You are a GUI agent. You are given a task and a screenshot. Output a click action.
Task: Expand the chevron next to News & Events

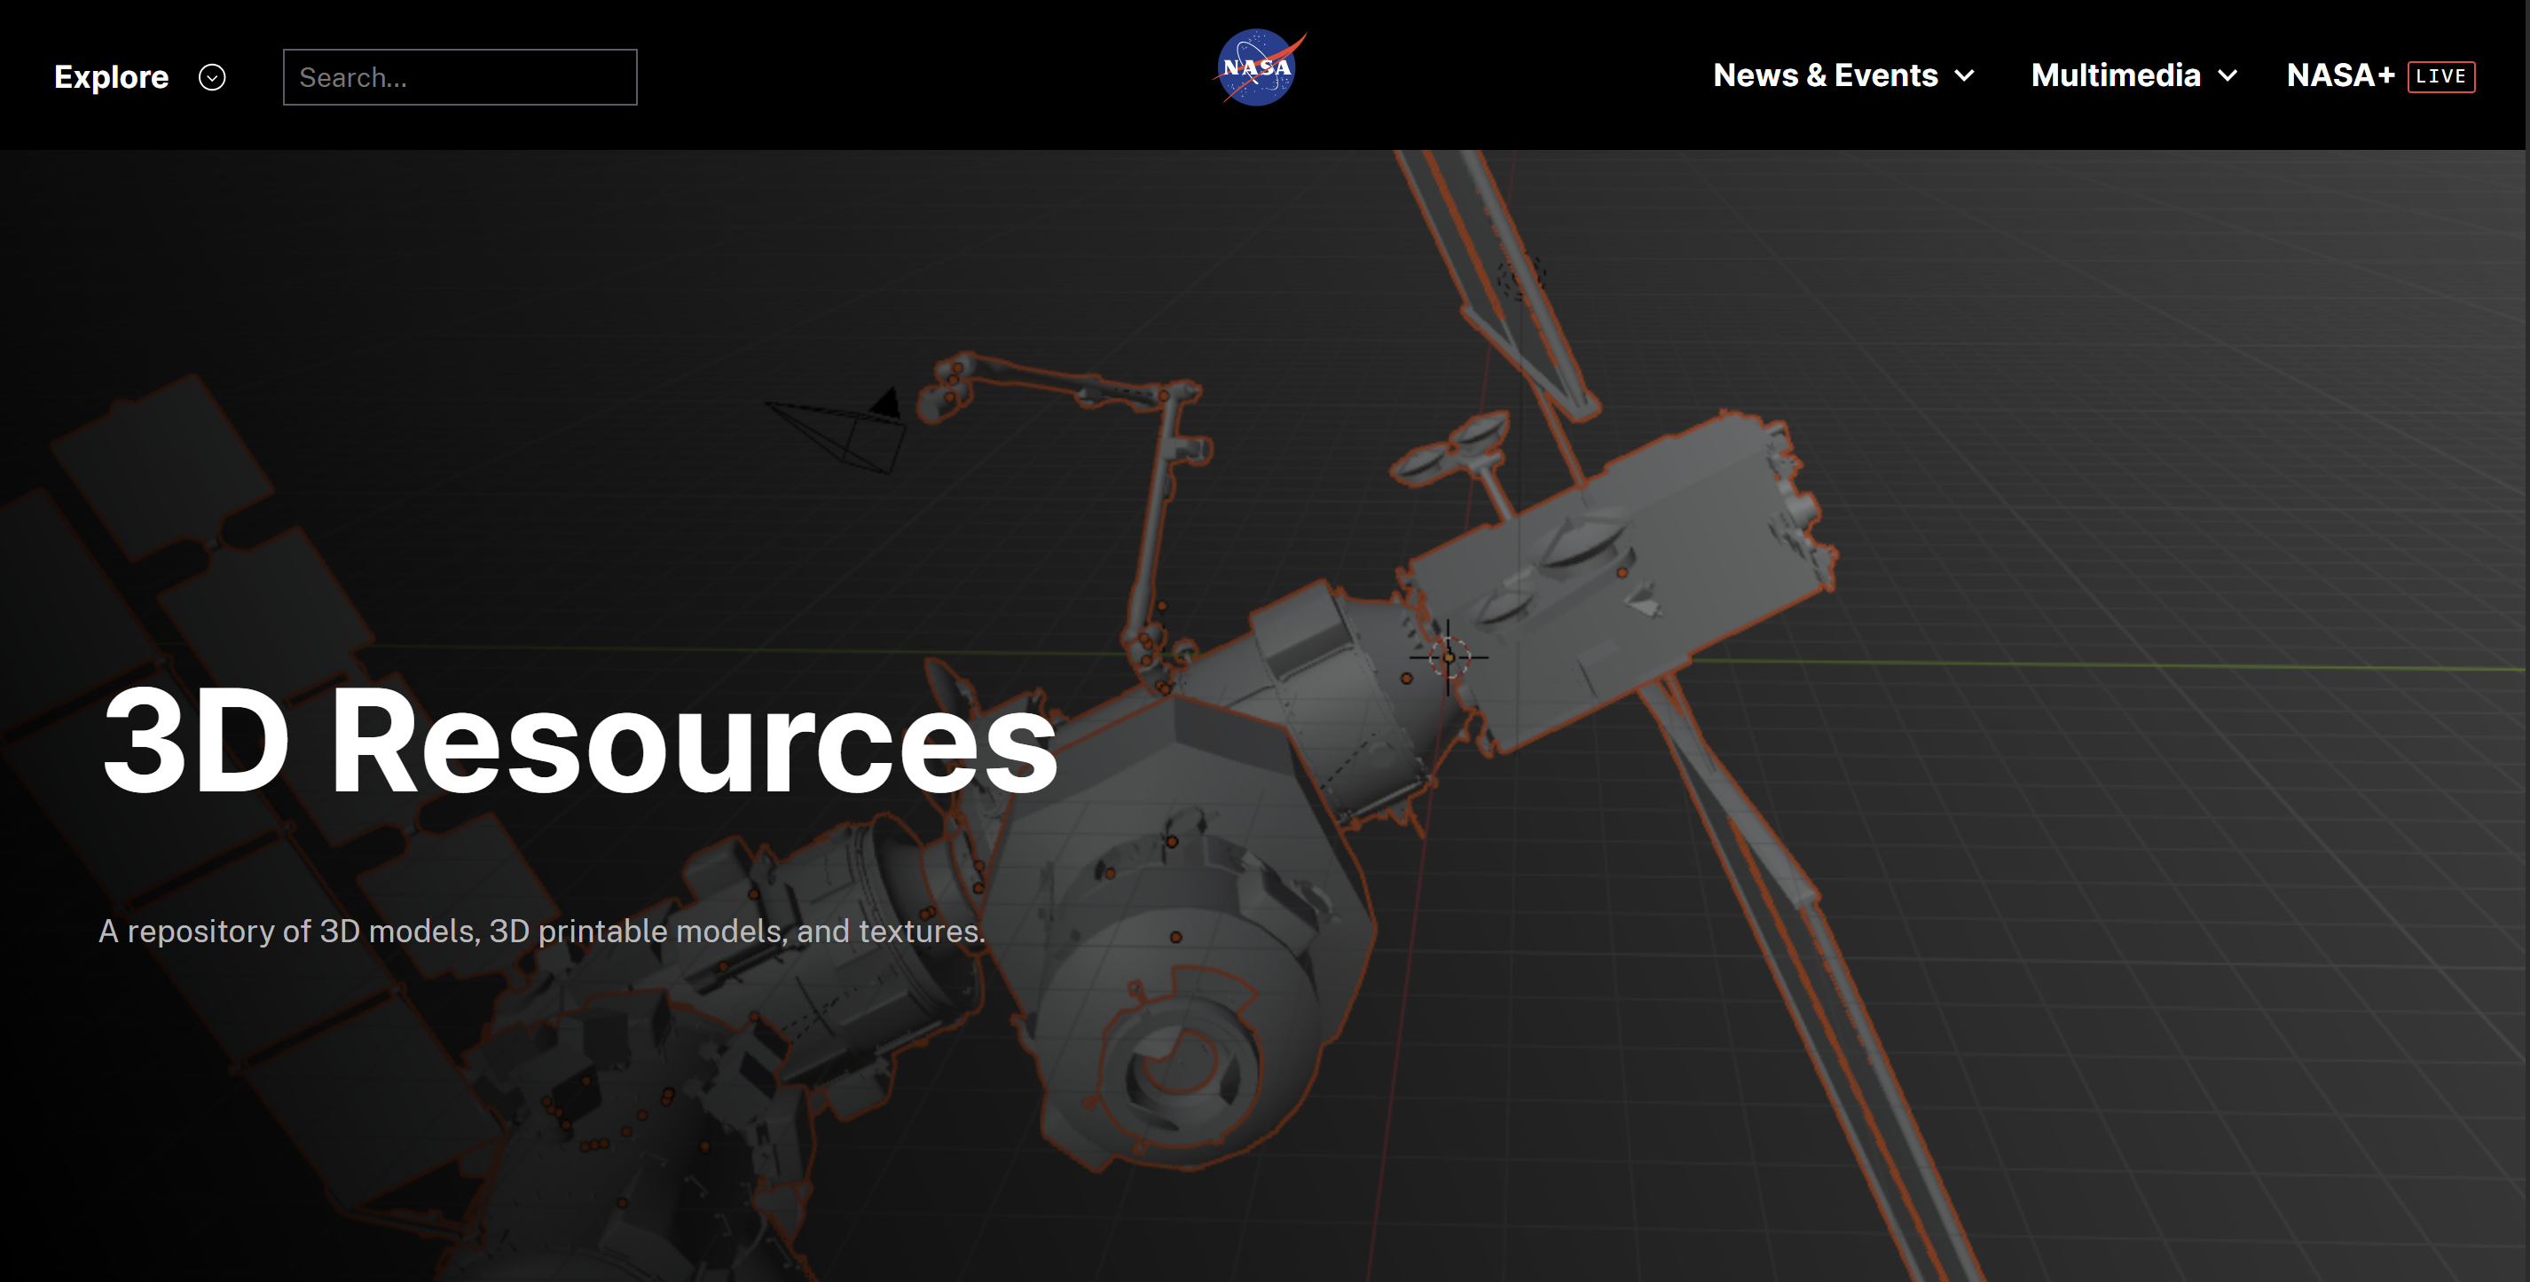click(x=1965, y=75)
